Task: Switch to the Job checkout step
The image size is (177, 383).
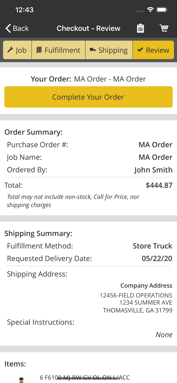Action: coord(17,50)
